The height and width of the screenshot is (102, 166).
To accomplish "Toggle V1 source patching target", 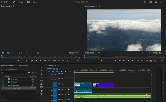I will [x=55, y=85].
